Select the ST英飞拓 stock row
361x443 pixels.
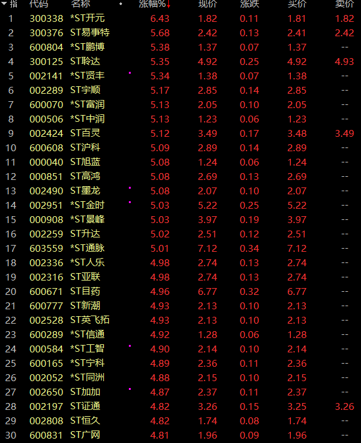click(180, 320)
